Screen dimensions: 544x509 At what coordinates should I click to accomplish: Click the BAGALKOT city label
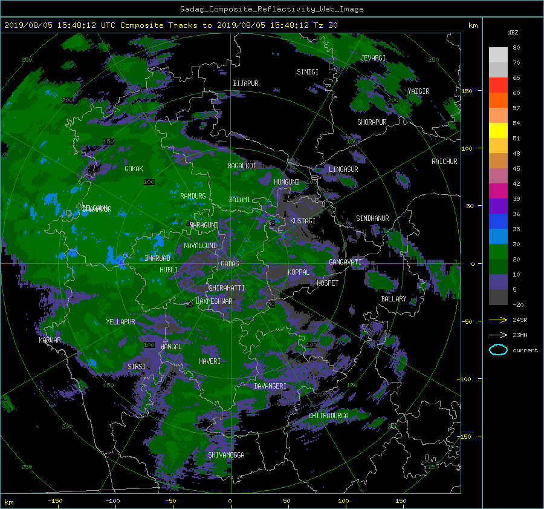click(242, 166)
